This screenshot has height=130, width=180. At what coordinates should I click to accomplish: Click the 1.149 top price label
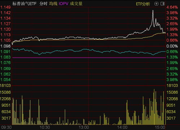[5, 7]
